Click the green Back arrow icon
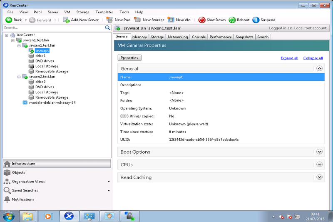Screen dimensions: 333x222 pos(9,20)
